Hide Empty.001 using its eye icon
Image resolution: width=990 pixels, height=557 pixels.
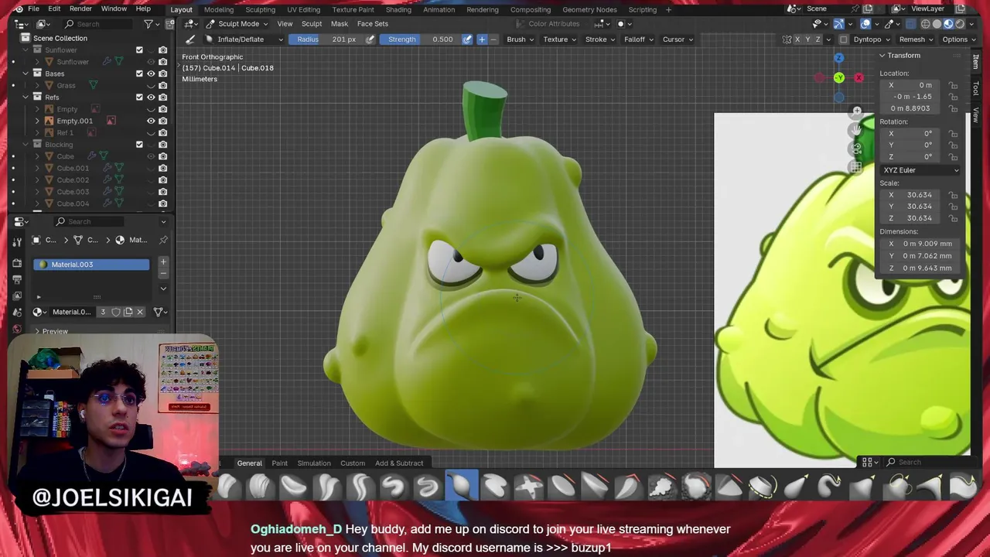pyautogui.click(x=151, y=121)
